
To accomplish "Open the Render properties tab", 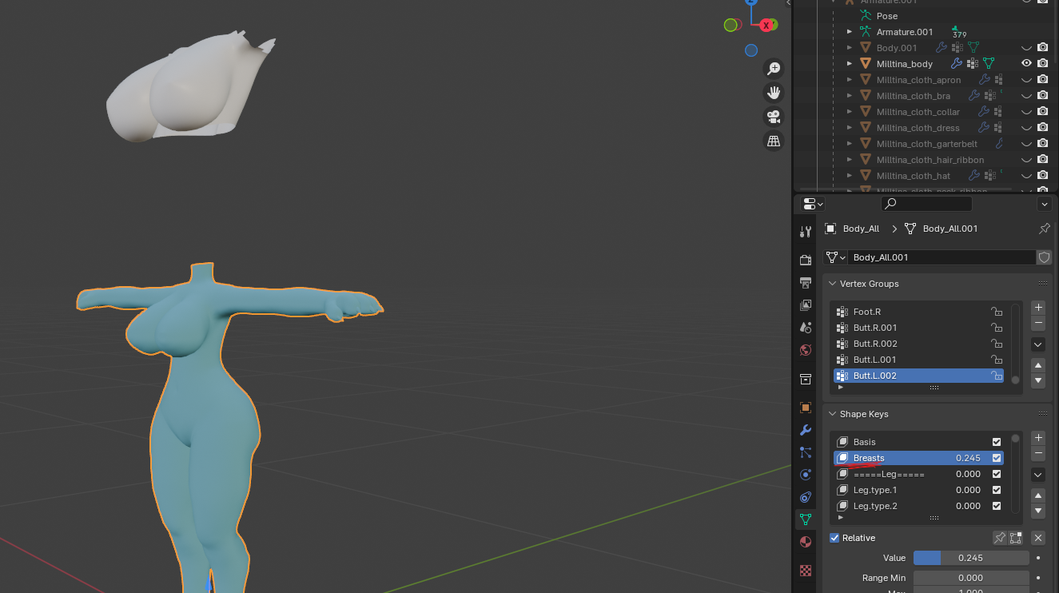I will click(x=806, y=261).
